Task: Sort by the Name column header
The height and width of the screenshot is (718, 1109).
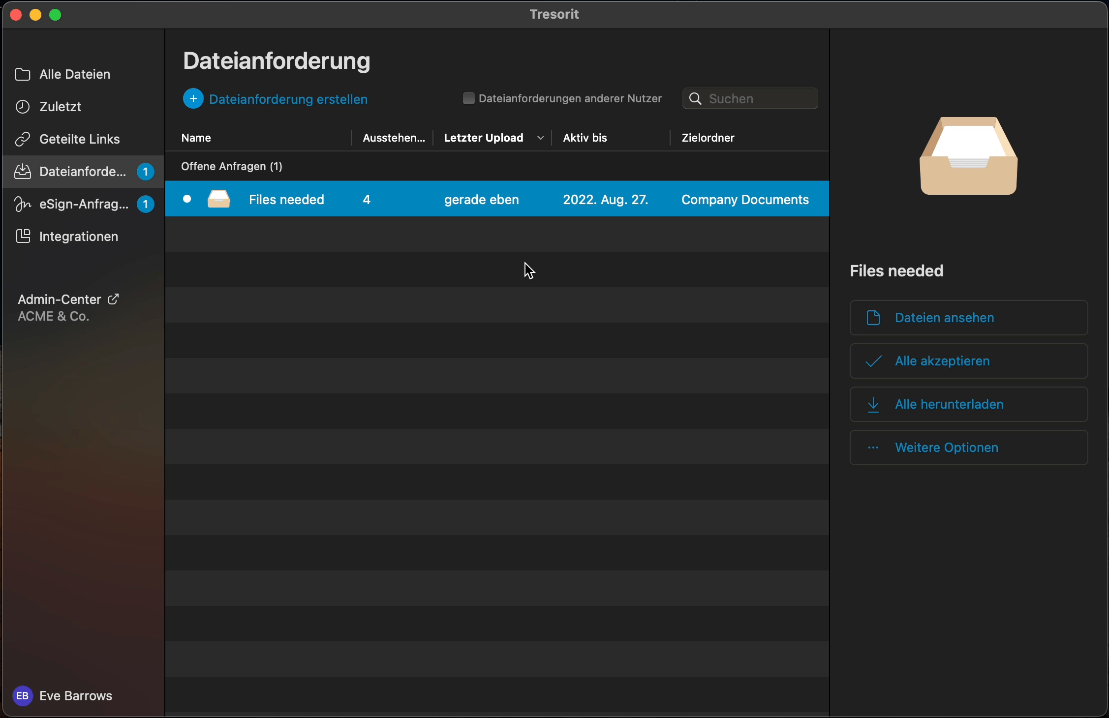Action: coord(196,138)
